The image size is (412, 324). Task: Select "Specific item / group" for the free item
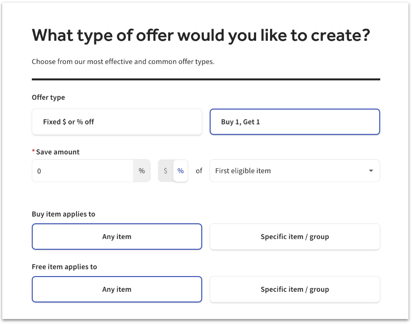[x=294, y=289]
